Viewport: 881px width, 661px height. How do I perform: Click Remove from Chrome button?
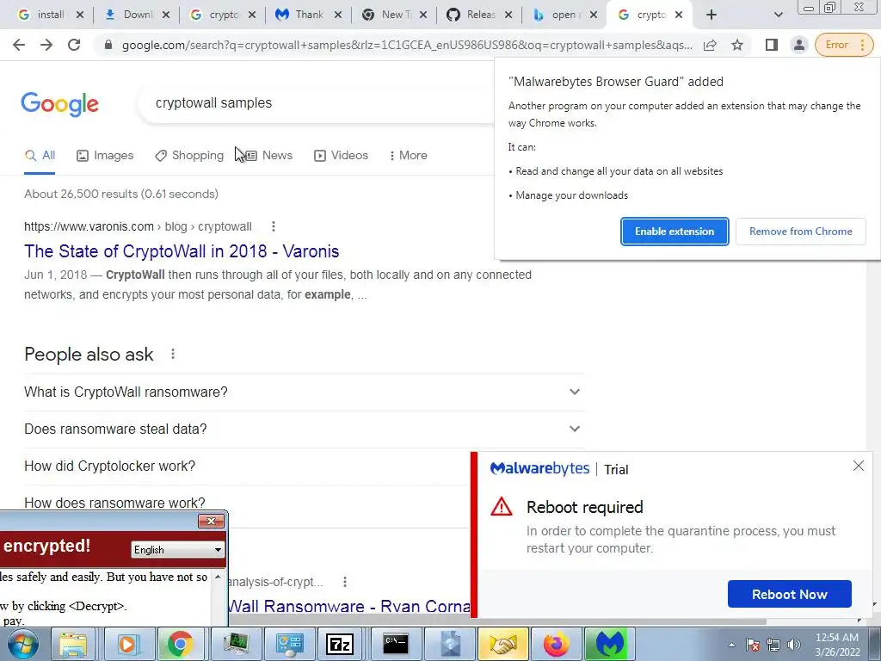[801, 232]
